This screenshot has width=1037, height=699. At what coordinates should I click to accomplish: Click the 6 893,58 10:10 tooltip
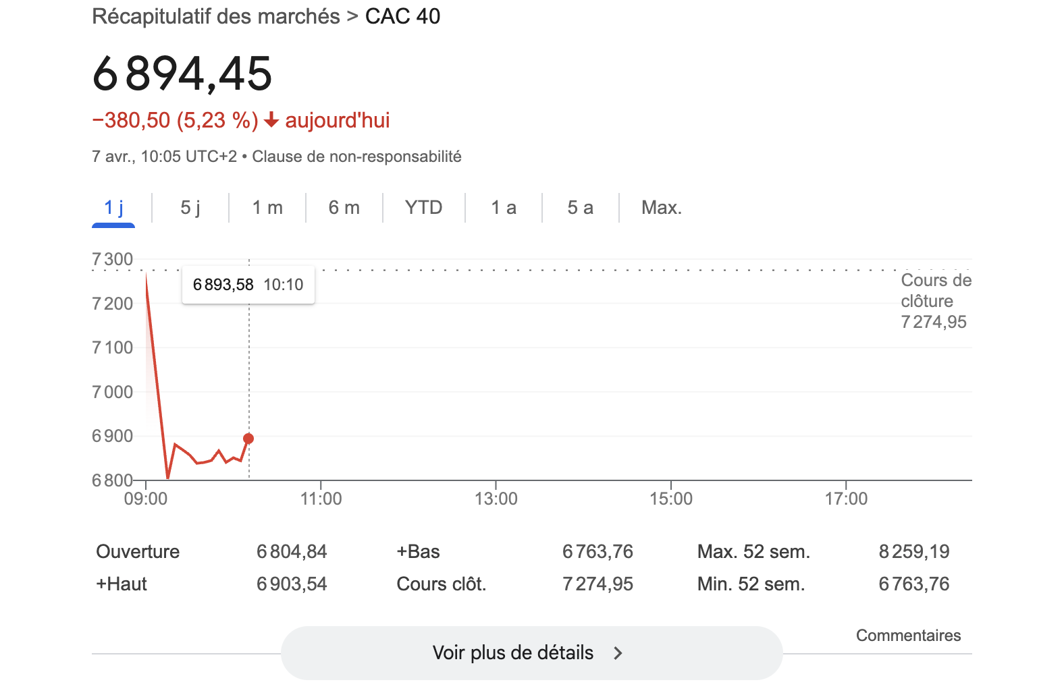(248, 285)
